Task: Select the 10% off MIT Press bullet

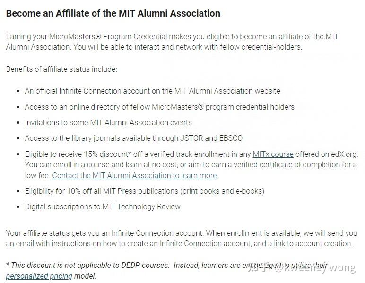Action: (x=144, y=191)
